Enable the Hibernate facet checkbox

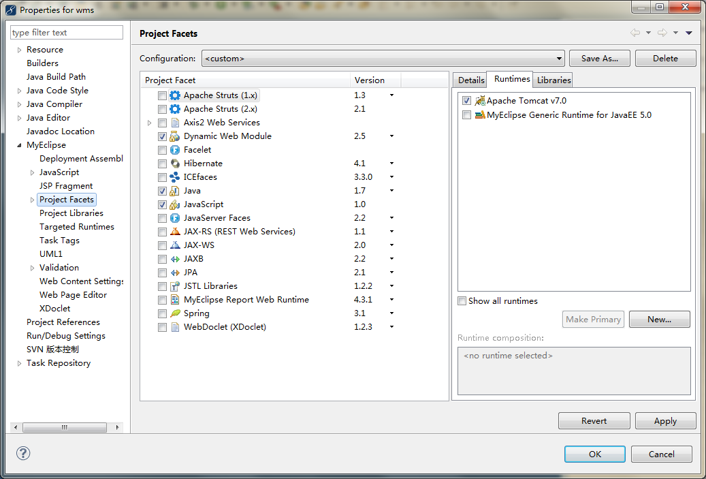pos(162,164)
